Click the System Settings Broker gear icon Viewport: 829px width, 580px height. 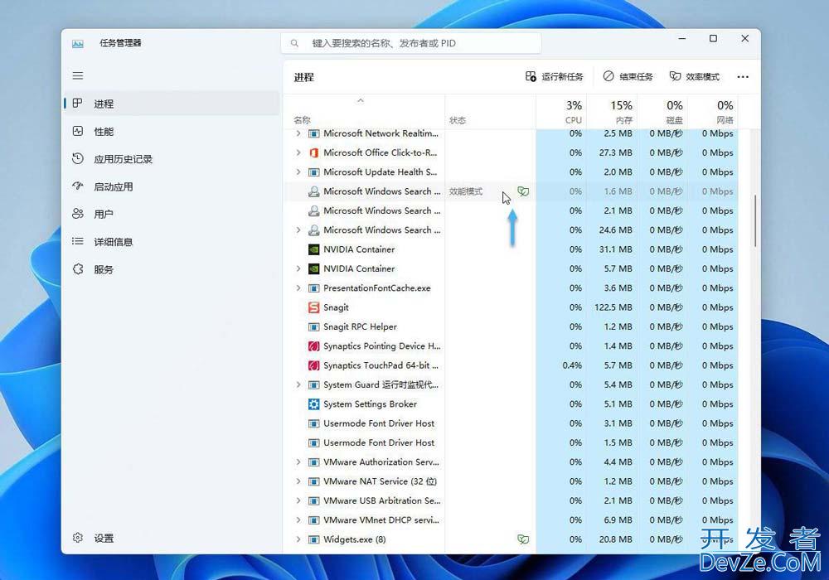pyautogui.click(x=313, y=404)
